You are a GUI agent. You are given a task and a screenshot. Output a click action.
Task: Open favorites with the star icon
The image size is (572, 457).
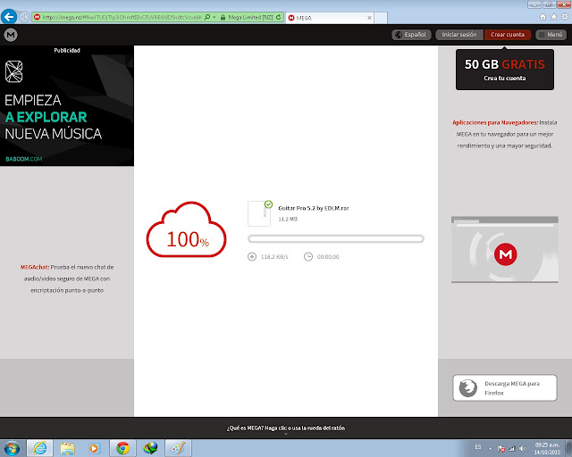[x=554, y=17]
